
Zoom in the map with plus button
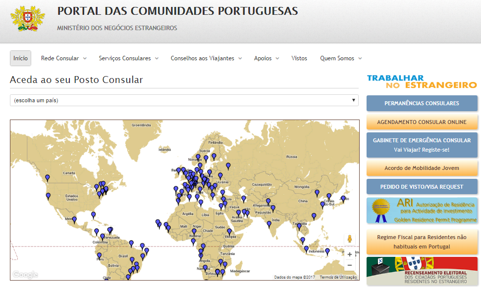pos(350,254)
